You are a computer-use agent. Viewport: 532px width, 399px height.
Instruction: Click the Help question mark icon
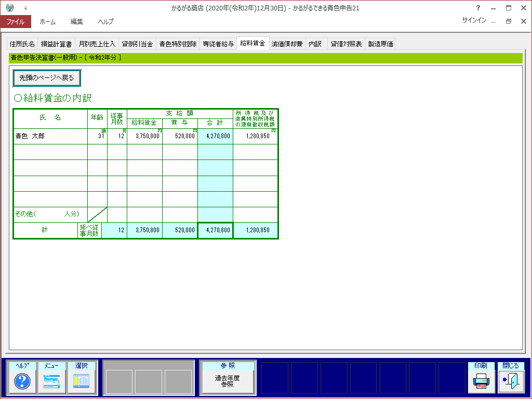[22, 381]
